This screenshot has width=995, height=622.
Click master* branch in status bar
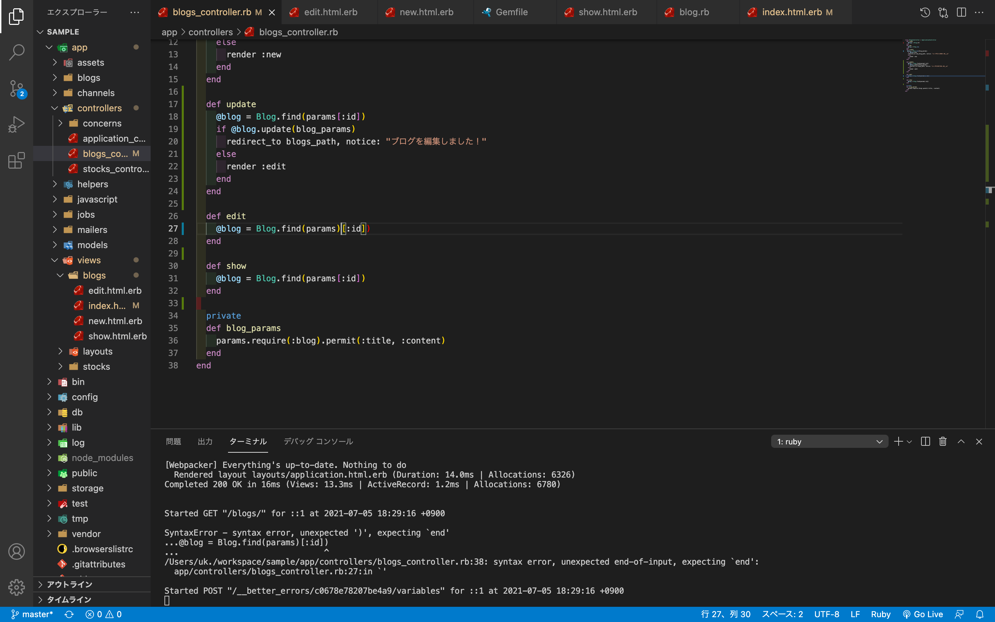pyautogui.click(x=32, y=614)
